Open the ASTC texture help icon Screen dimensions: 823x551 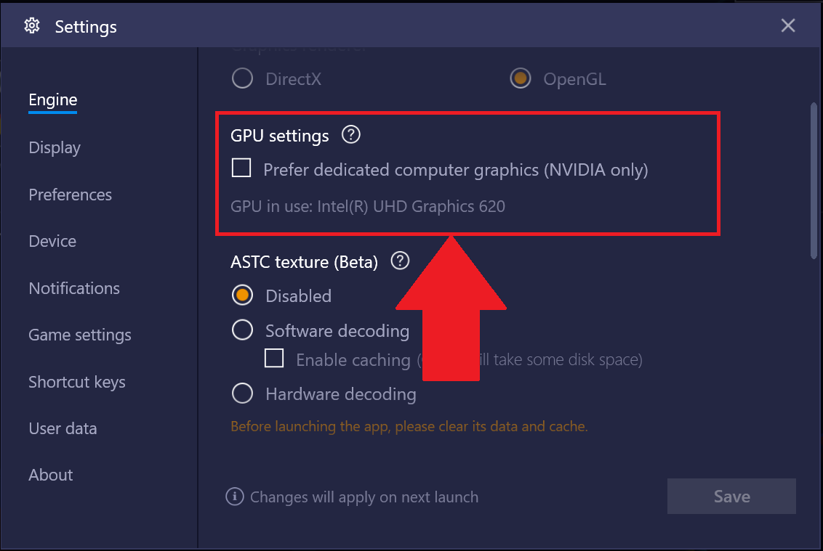point(400,261)
